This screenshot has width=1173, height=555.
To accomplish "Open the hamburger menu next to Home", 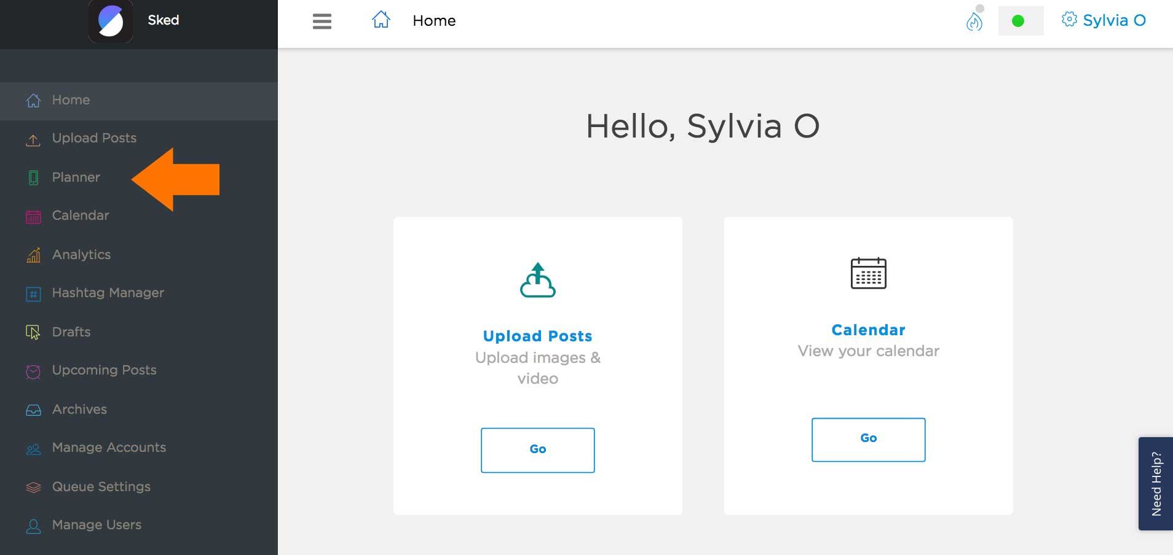I will pos(322,21).
